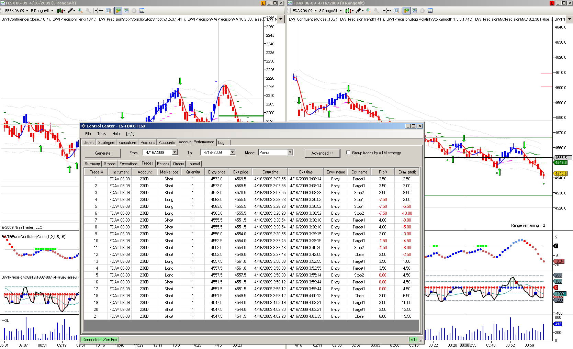Click the [+/-] menu item
Image resolution: width=573 pixels, height=349 pixels.
point(130,134)
